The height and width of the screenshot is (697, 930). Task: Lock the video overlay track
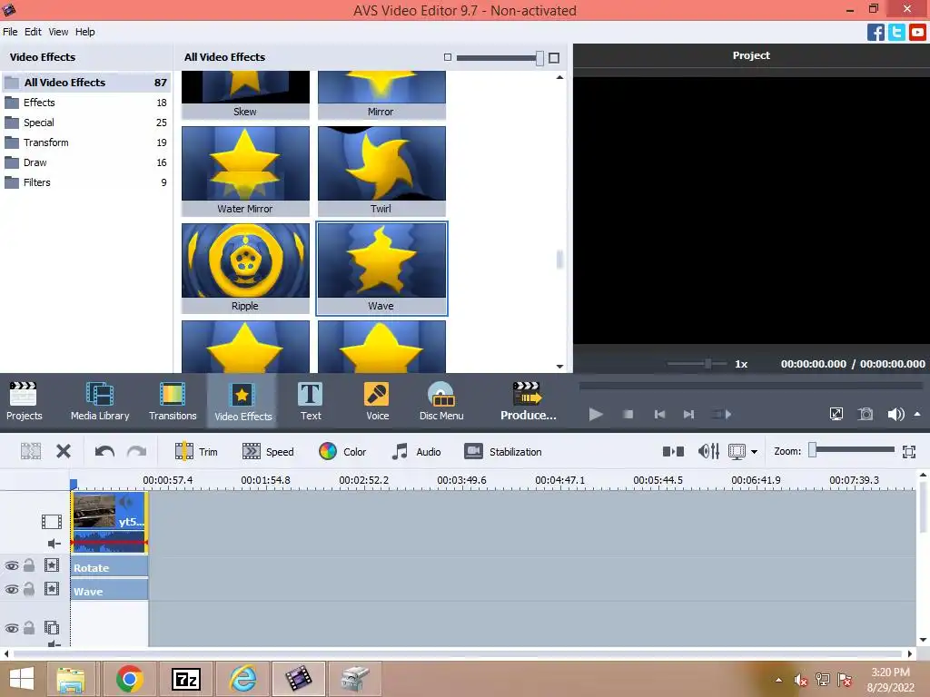point(28,628)
